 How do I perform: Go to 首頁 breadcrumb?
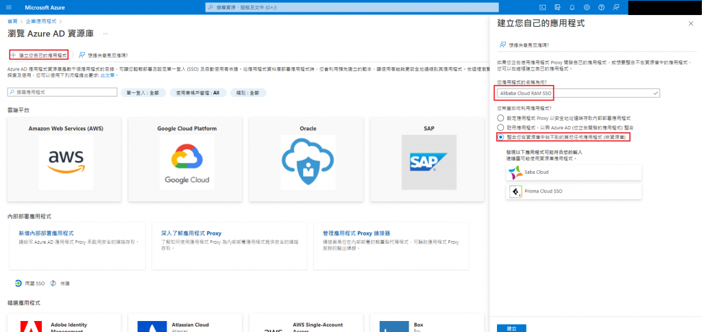pyautogui.click(x=12, y=21)
